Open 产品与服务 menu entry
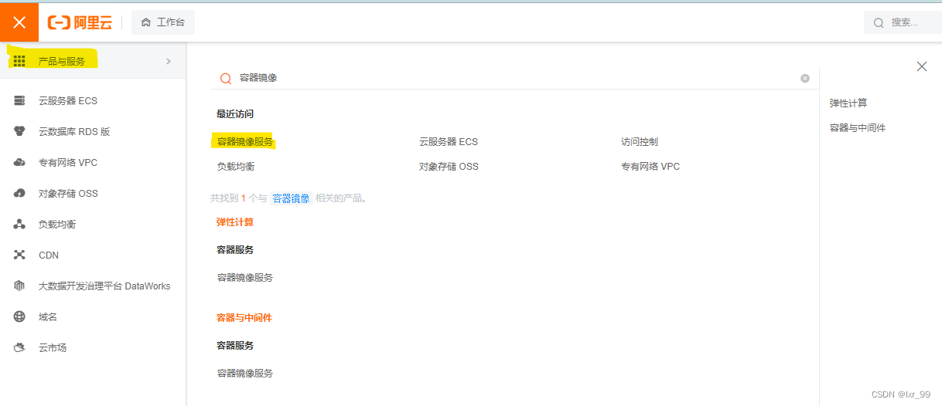 coord(93,61)
